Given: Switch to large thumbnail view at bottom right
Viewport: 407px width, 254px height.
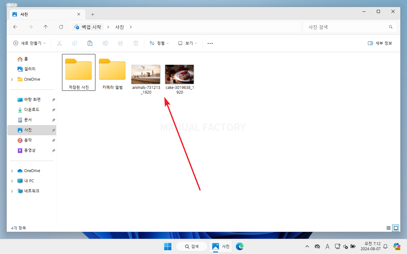Looking at the screenshot, I should pyautogui.click(x=396, y=228).
